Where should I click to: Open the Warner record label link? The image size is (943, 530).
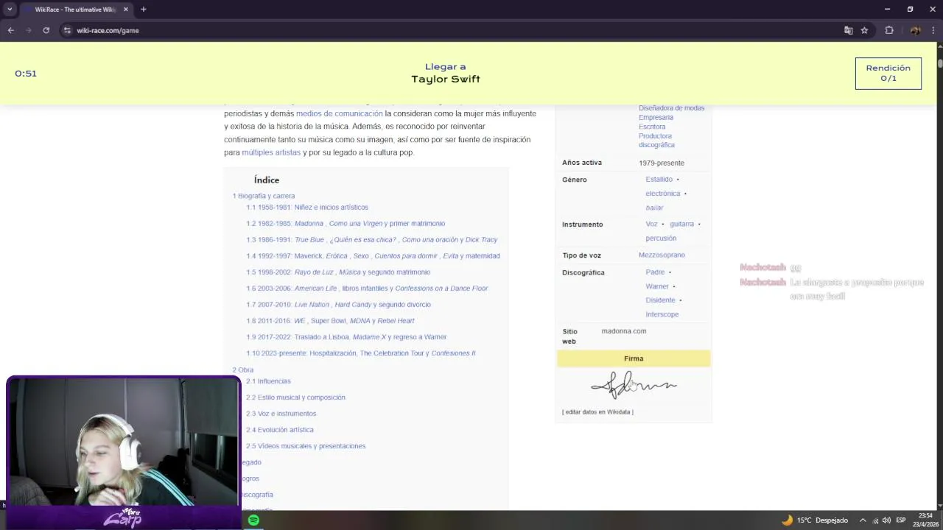(657, 286)
